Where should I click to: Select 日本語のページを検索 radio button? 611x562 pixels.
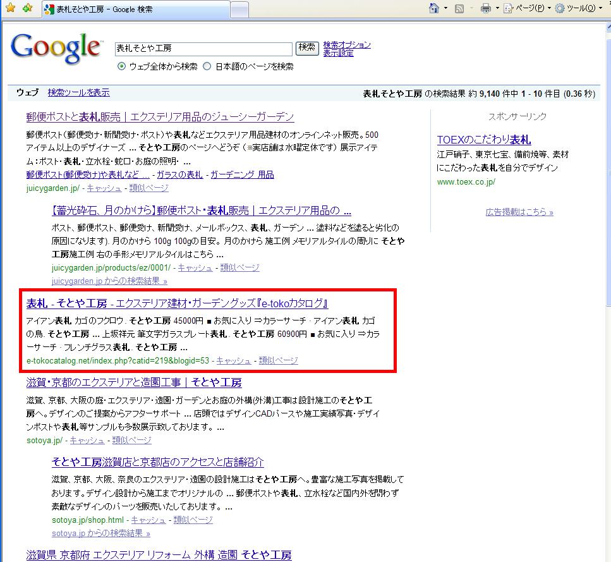[x=207, y=66]
